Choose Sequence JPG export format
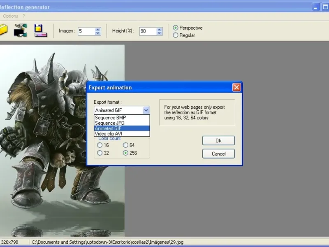The width and height of the screenshot is (329, 247). pos(110,123)
